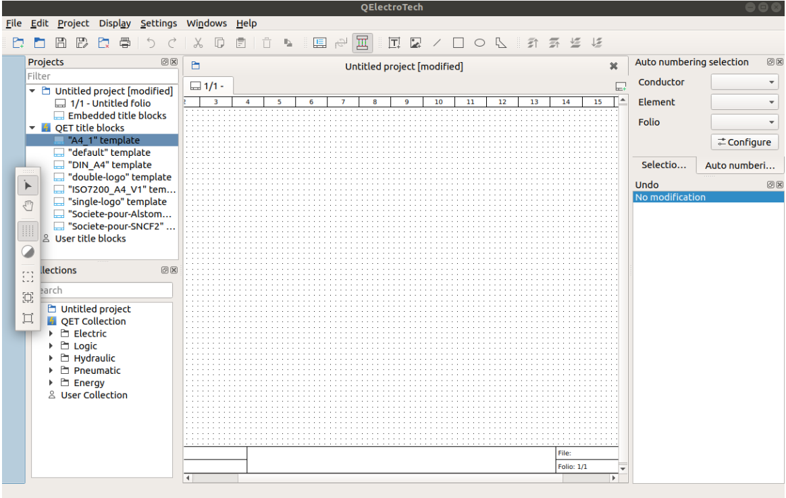Select the "DIN_A4" template item
Image resolution: width=786 pixels, height=498 pixels.
click(110, 165)
